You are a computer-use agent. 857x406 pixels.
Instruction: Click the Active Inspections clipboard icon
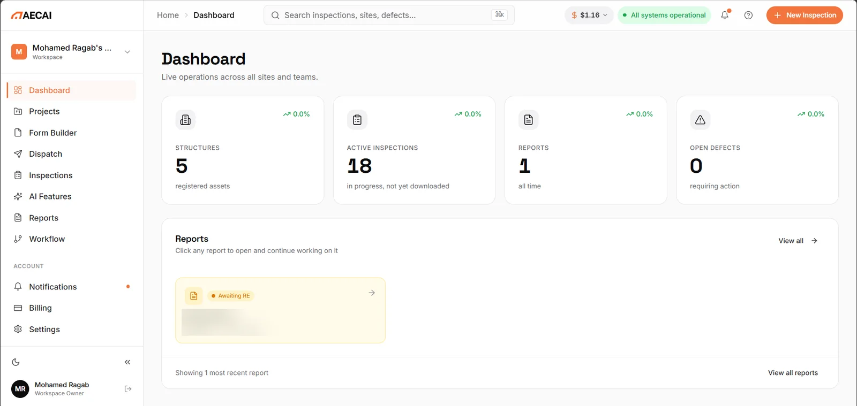[357, 120]
